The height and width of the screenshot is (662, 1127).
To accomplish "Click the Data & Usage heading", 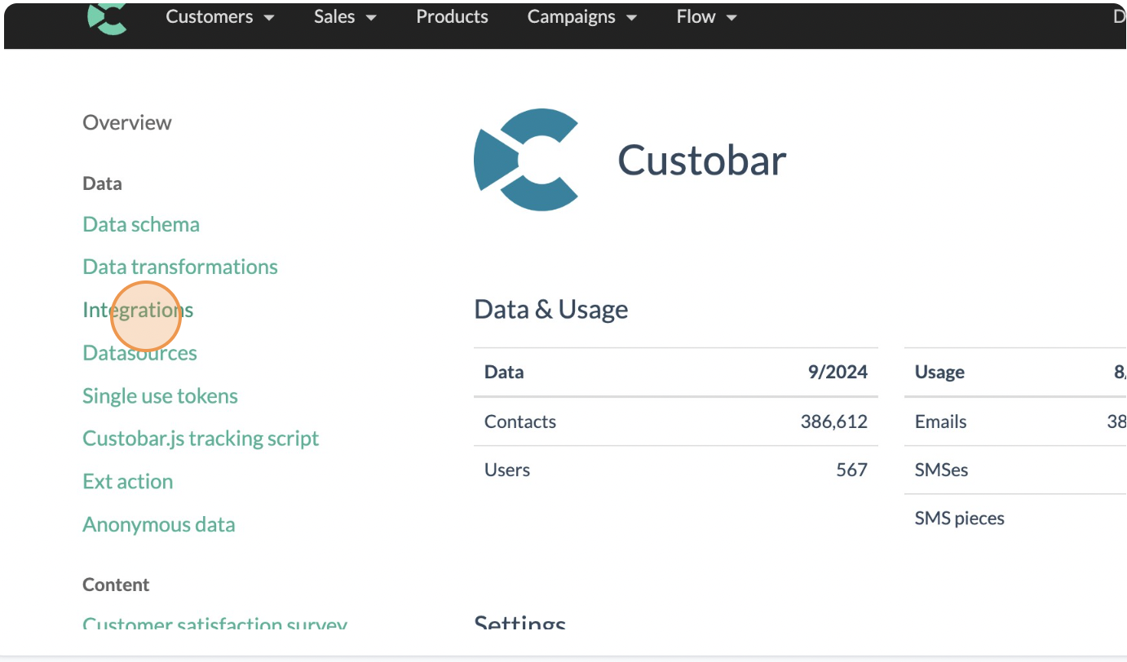I will (x=551, y=310).
